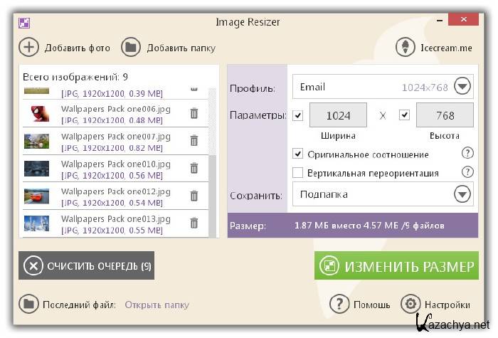Delete Wallpapers Pack one006.jpg with trash icon

point(194,113)
